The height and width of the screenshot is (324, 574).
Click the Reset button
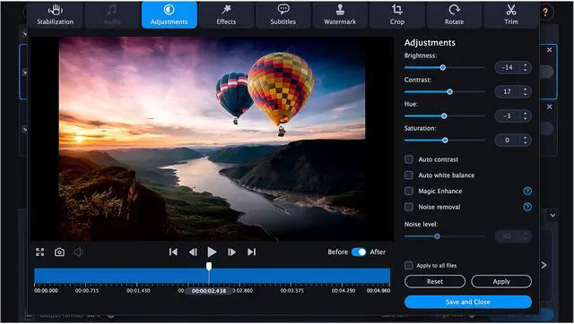(435, 282)
